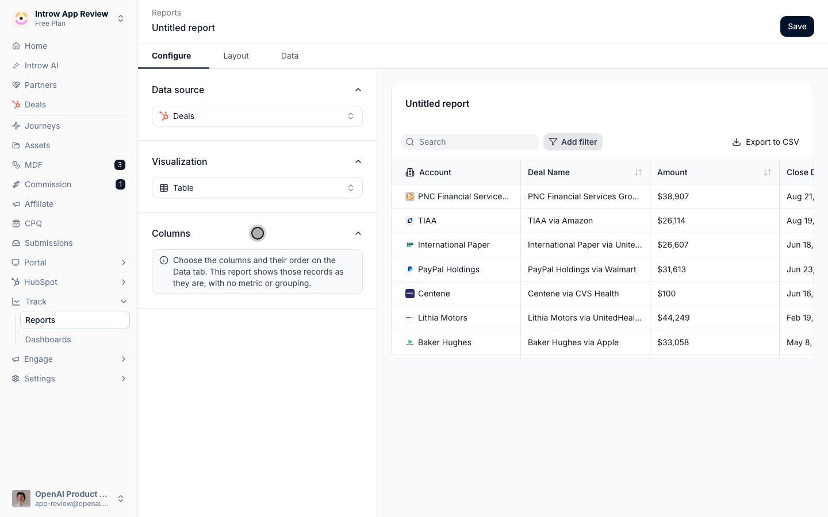828x517 pixels.
Task: Click the PayPal Holdings logo
Action: point(410,269)
